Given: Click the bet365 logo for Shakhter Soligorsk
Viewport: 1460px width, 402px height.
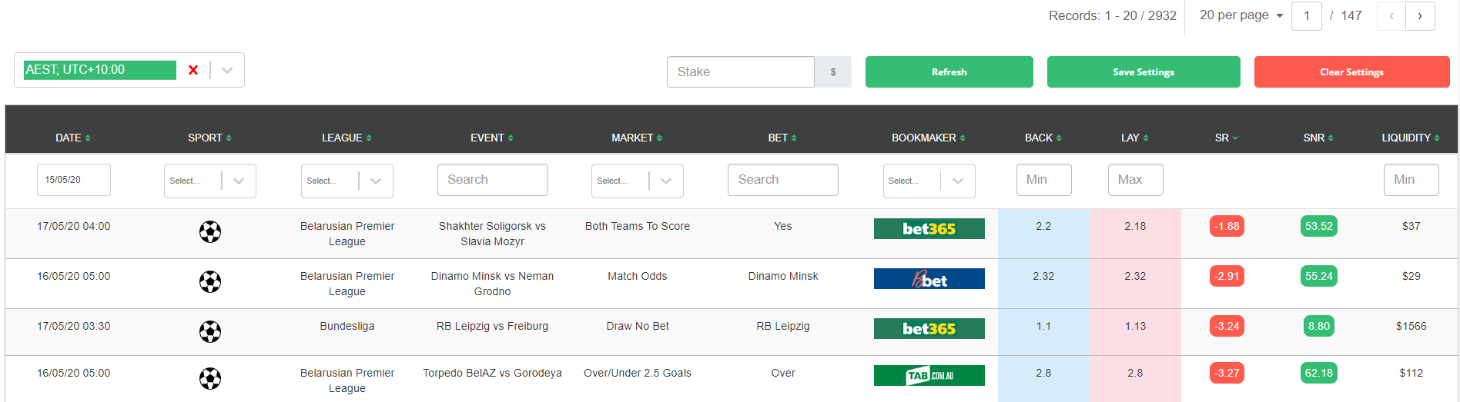Looking at the screenshot, I should pyautogui.click(x=929, y=228).
